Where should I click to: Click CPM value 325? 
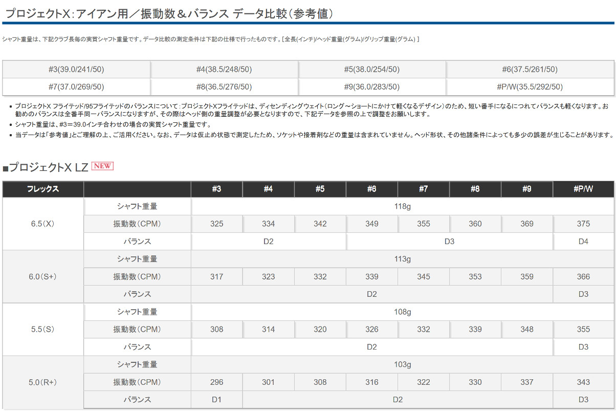(x=216, y=224)
